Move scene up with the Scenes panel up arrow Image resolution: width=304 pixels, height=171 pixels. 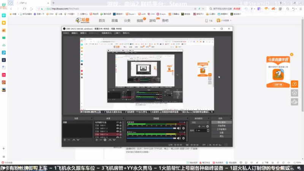pos(74,140)
